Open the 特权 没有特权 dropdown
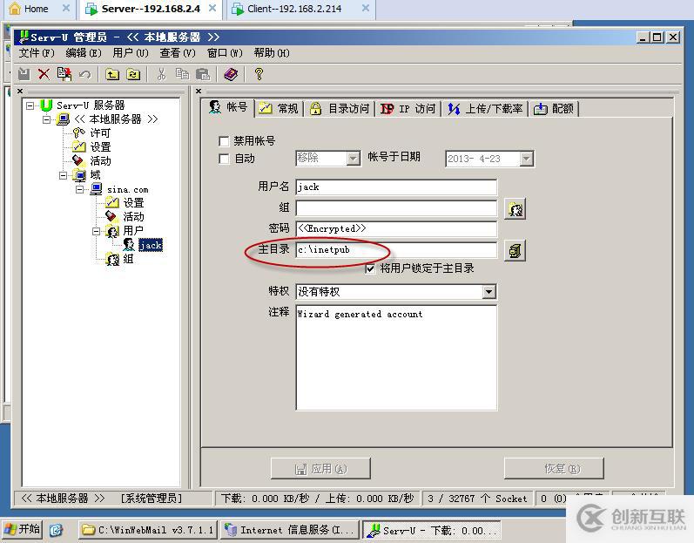694x543 pixels. click(488, 291)
